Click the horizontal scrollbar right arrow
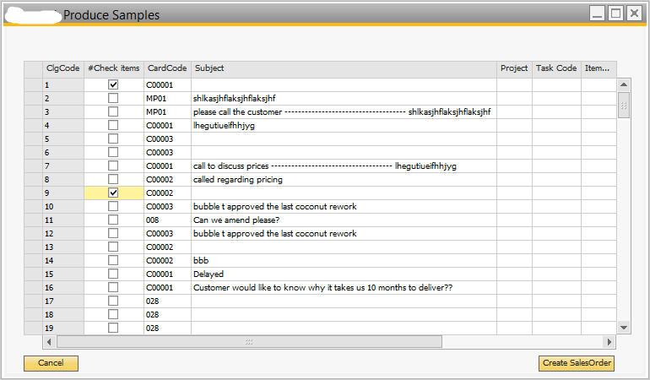Image resolution: width=650 pixels, height=380 pixels. tap(609, 342)
